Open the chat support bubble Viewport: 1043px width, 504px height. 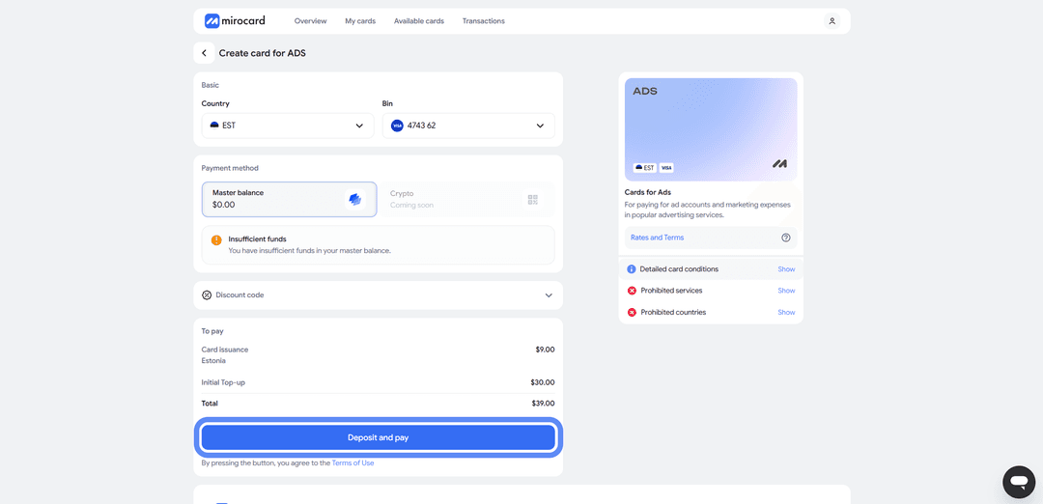click(x=1019, y=482)
